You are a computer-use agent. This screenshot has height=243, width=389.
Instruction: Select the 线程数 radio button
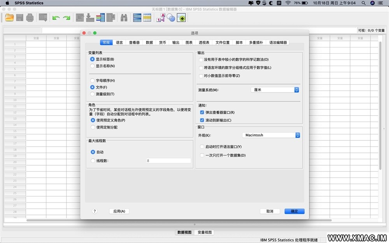[93, 161]
